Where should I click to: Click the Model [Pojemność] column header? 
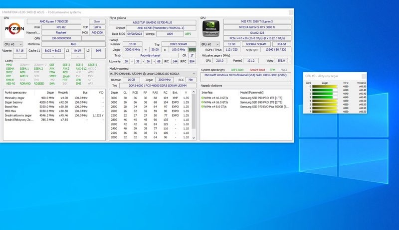pos(252,93)
